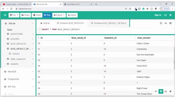Open the File dropdown menu
This screenshot has height=98, width=175.
point(14,15)
